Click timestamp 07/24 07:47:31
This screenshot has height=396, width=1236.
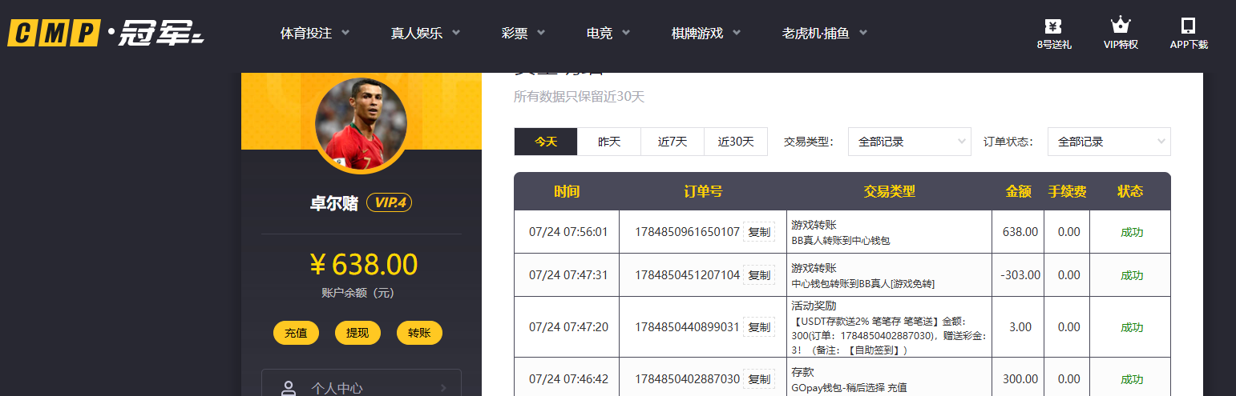point(568,275)
